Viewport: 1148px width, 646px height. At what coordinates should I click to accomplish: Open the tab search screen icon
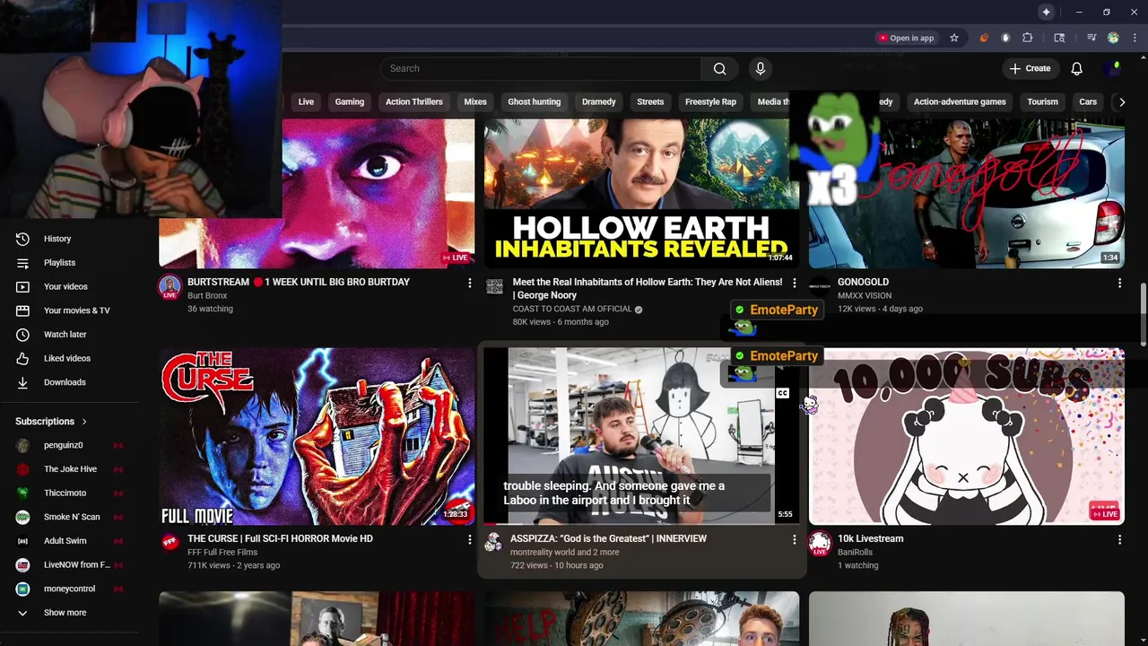pos(1059,38)
